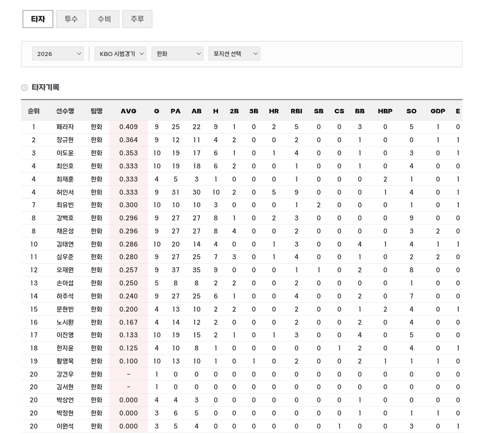
Task: Click the circle icon beside 타자기록
Action: click(x=24, y=88)
